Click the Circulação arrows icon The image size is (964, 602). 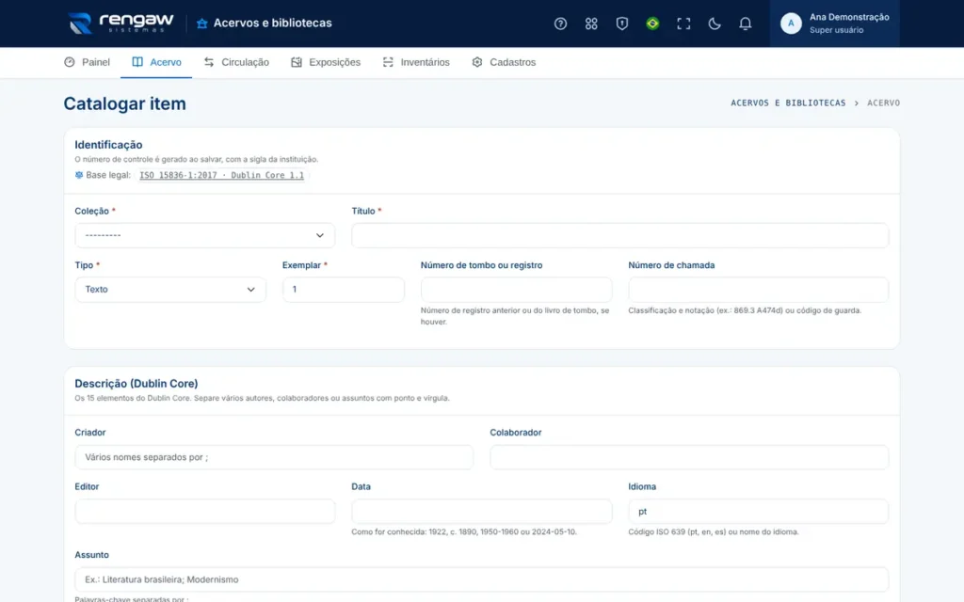pos(209,62)
